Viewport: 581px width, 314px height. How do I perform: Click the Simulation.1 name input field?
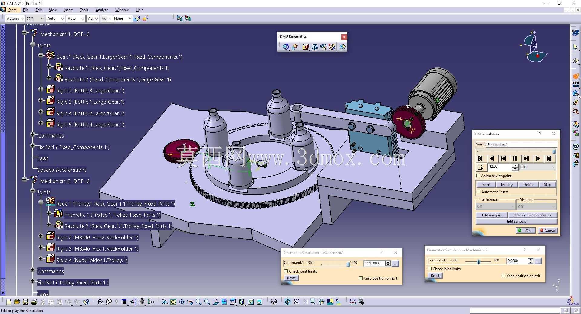click(x=521, y=144)
